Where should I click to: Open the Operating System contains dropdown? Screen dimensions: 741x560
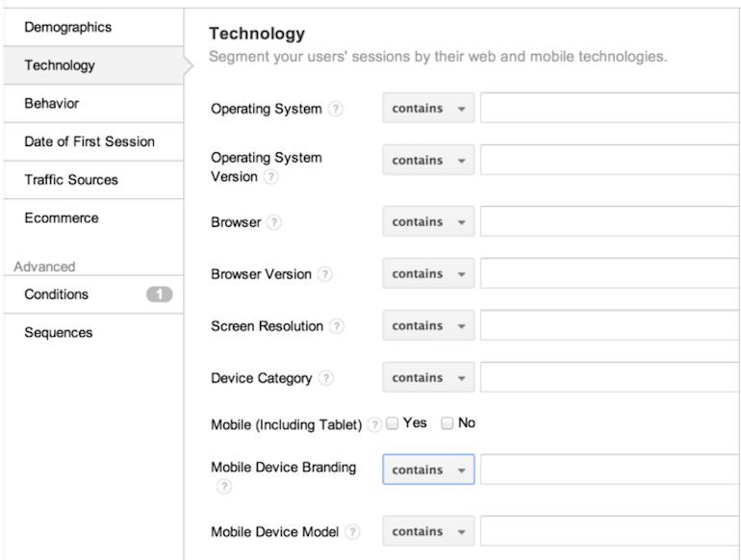[428, 109]
